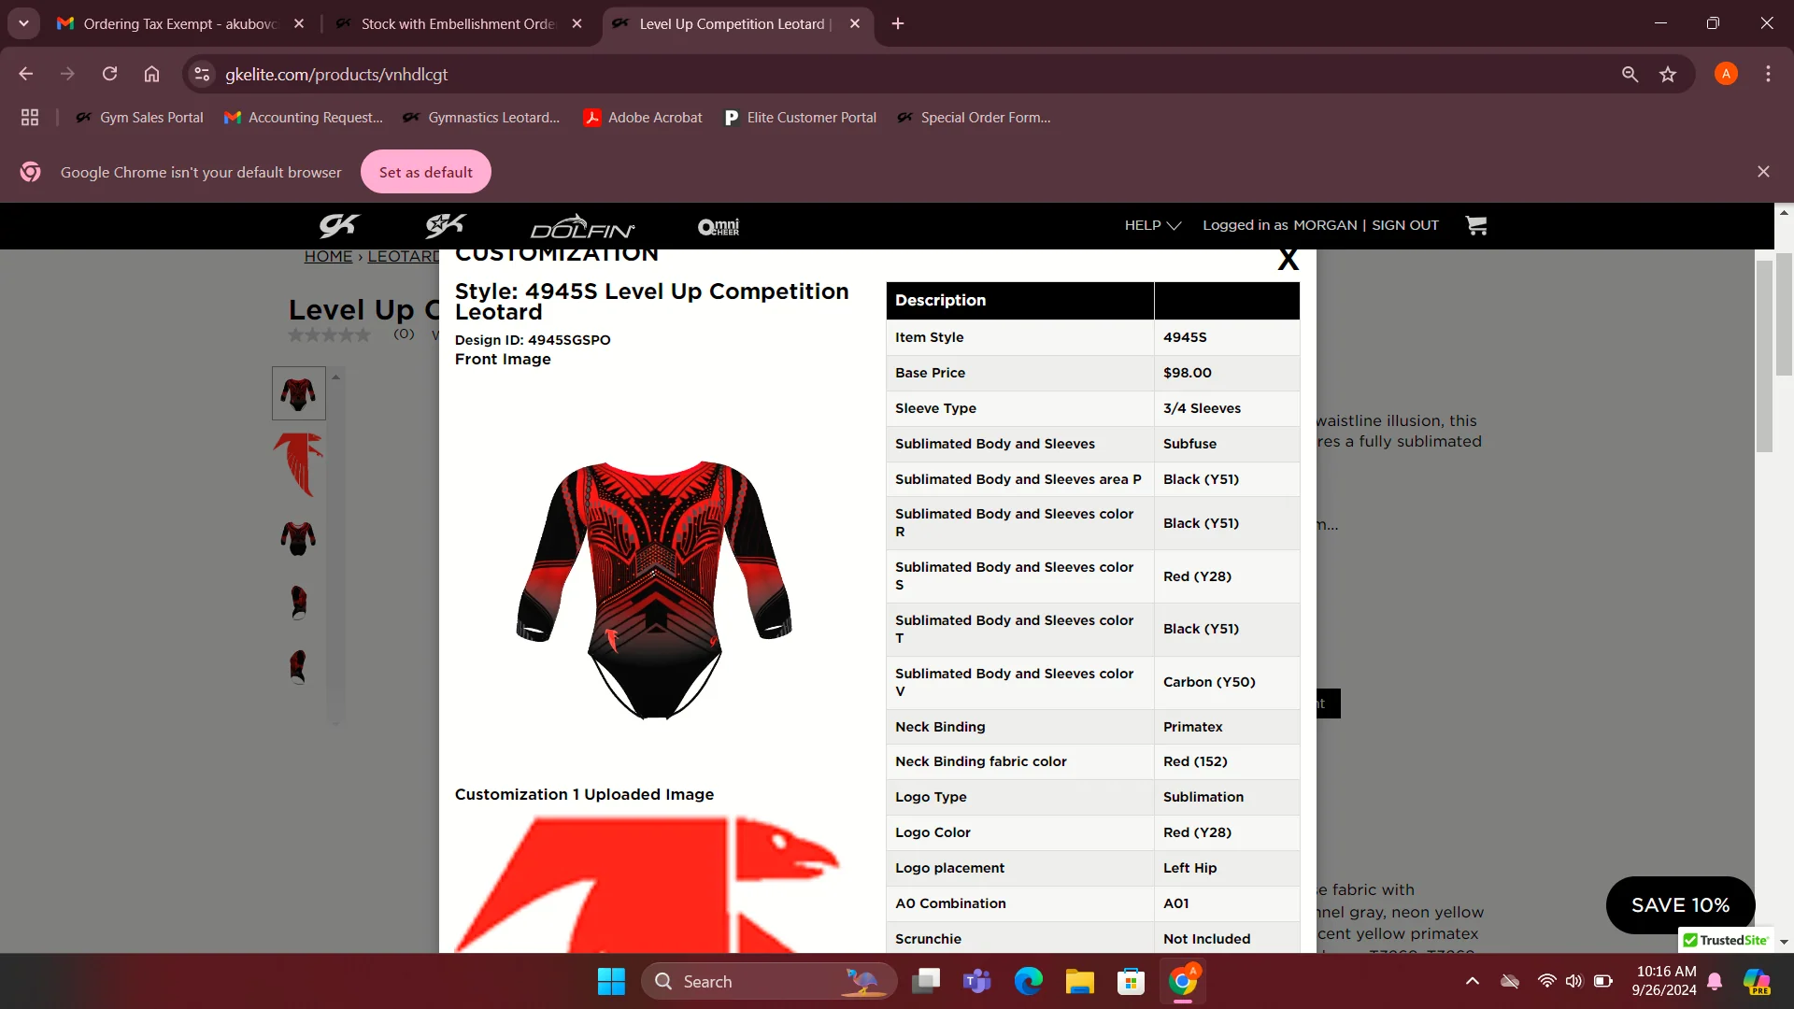The height and width of the screenshot is (1009, 1794).
Task: Click the SAVE 10% button
Action: 1680,904
